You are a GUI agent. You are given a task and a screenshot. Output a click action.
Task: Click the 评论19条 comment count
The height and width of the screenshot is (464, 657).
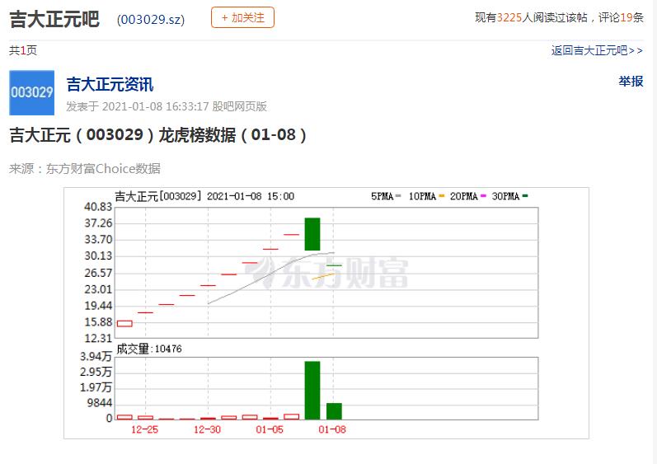point(621,17)
